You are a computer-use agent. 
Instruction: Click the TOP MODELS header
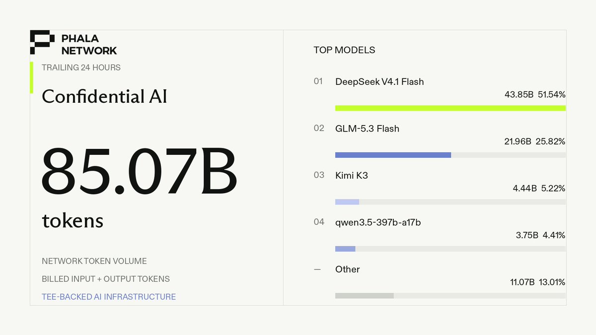[344, 50]
